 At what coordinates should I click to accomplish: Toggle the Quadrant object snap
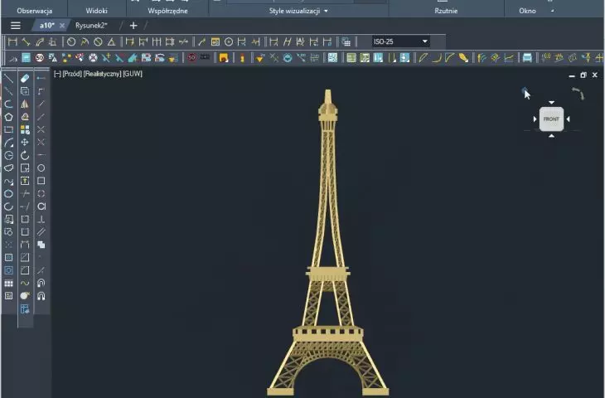[41, 193]
